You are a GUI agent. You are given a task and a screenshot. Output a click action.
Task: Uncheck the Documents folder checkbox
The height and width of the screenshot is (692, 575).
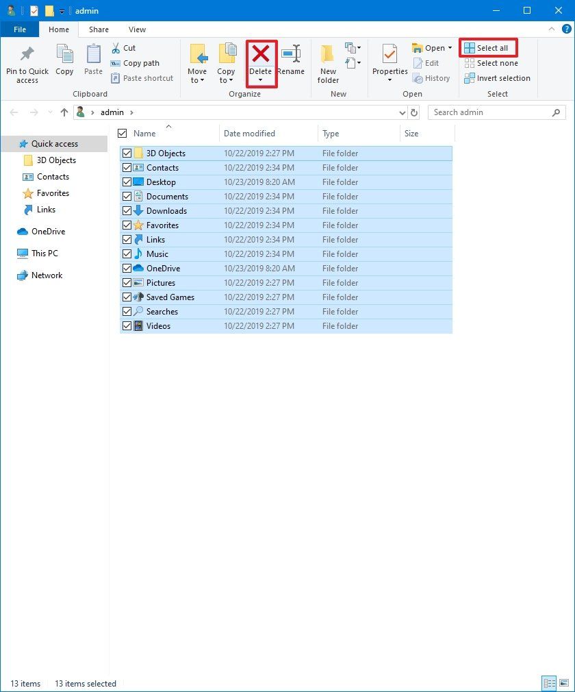point(127,196)
